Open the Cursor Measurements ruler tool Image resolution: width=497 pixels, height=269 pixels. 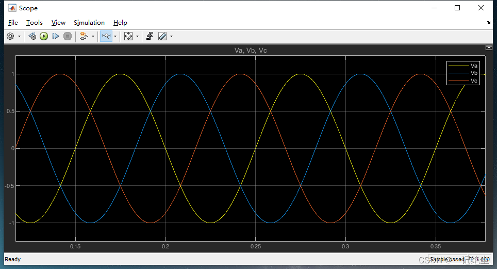162,36
